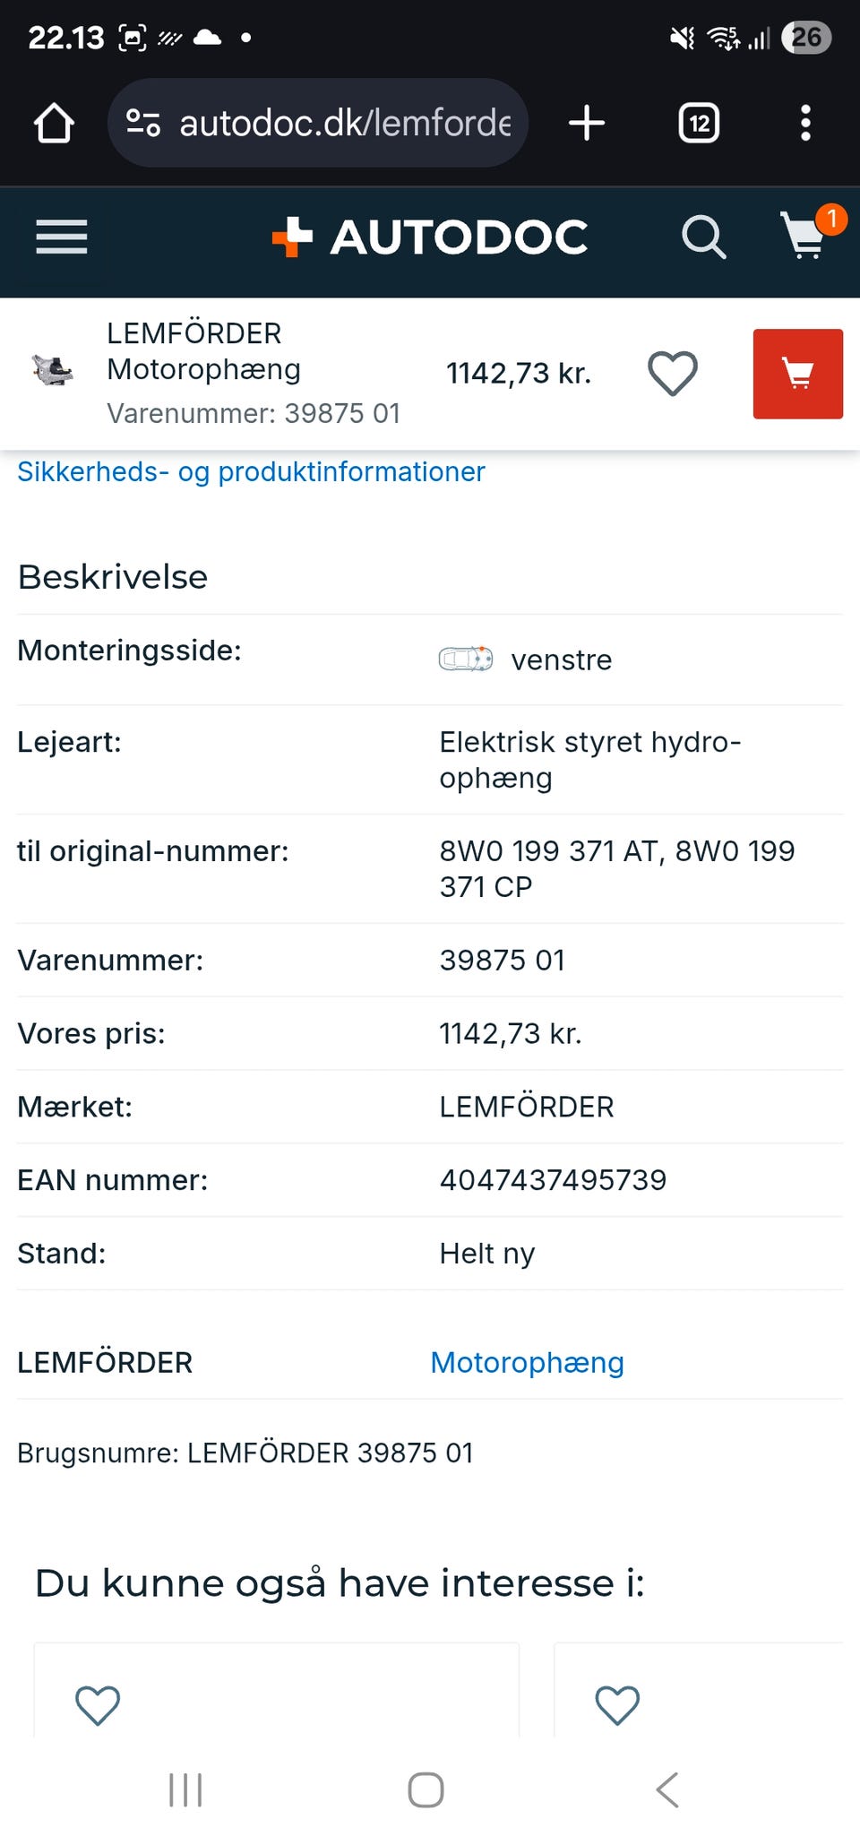
Task: Tap the Lemförder engine mount thumbnail
Action: (53, 369)
